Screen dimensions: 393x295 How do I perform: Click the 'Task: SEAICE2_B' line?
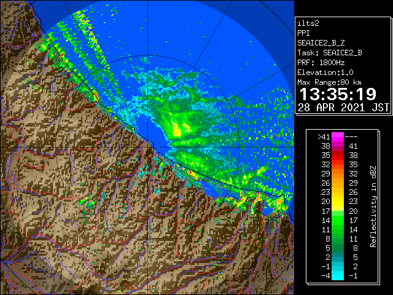(x=330, y=53)
